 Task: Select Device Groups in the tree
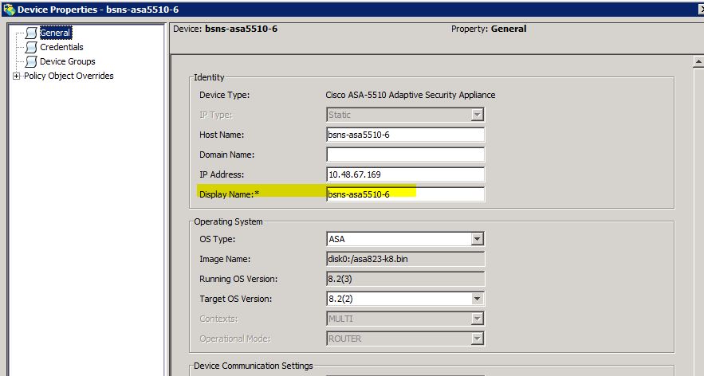67,61
